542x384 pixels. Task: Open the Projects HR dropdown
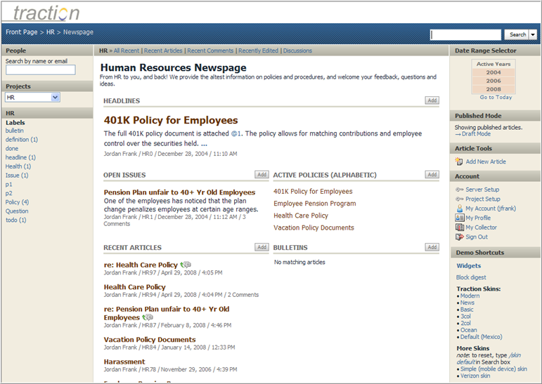56,98
